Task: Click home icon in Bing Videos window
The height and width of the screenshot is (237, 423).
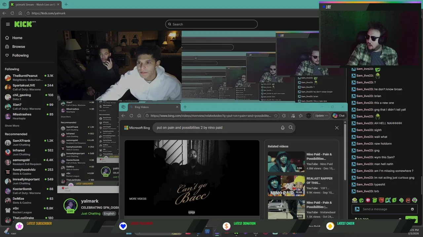Action: 139,116
